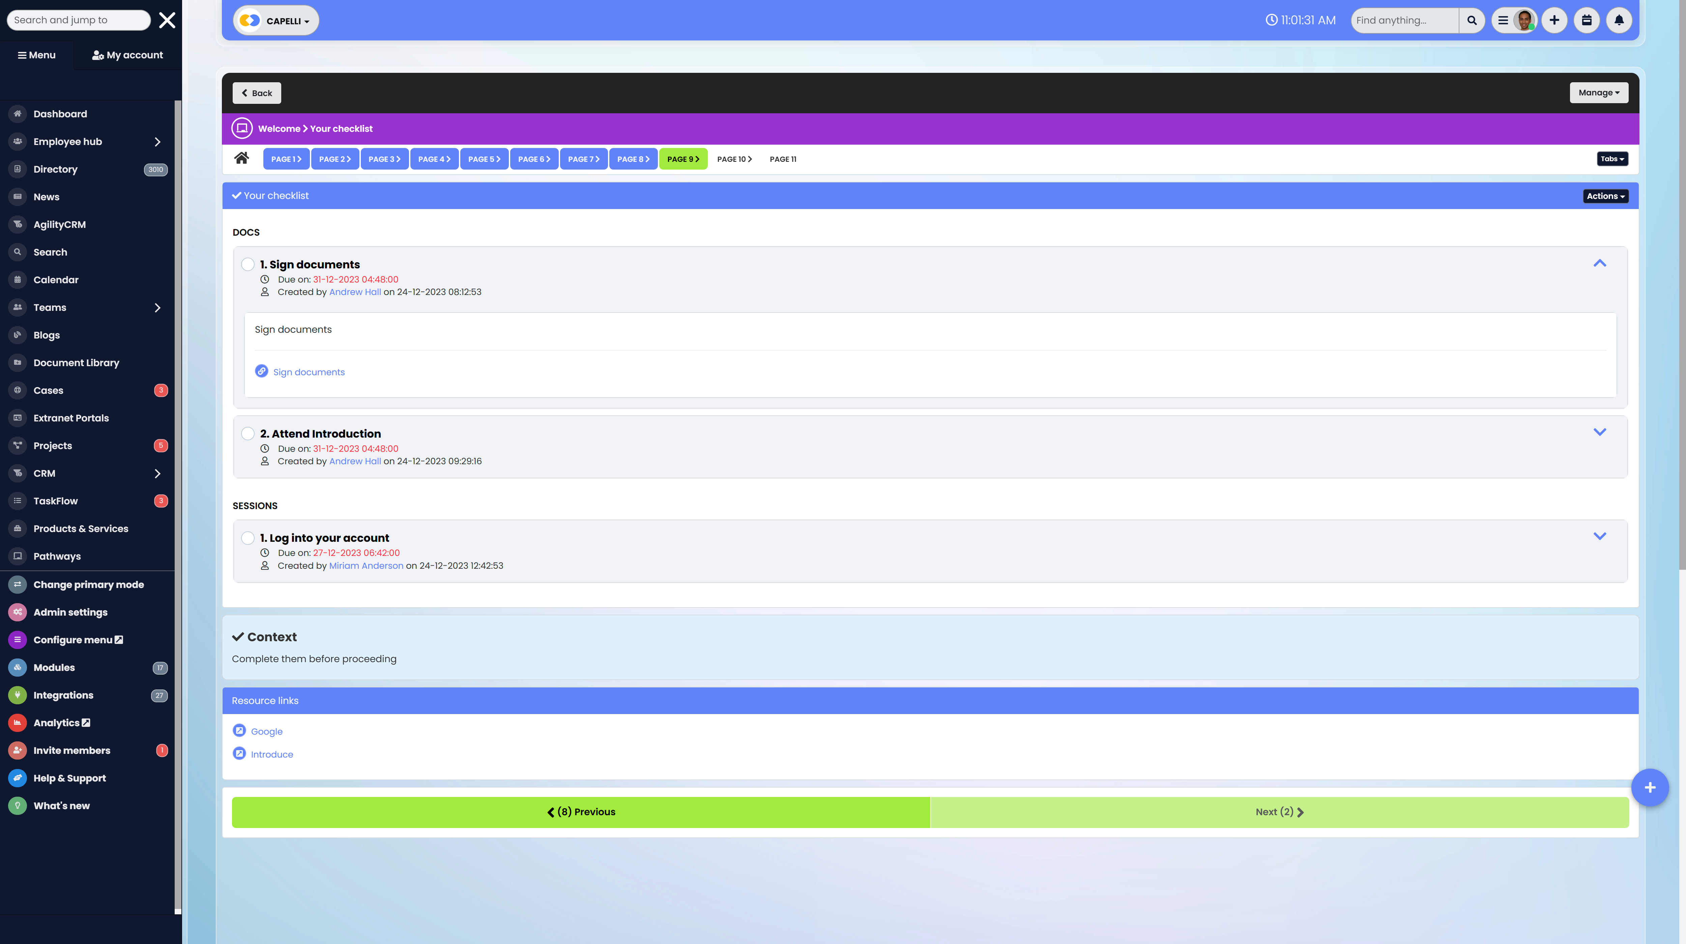Open Analytics chart icon
1686x944 pixels.
tap(18, 723)
